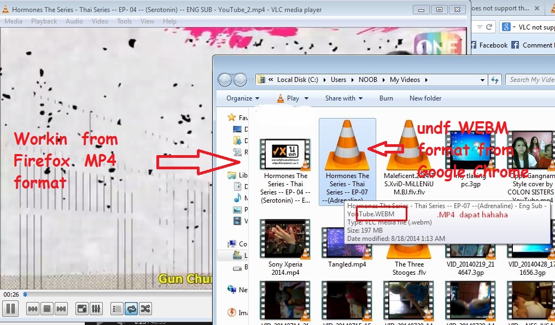The image size is (555, 325).
Task: Open the VLC View menu
Action: (x=147, y=21)
